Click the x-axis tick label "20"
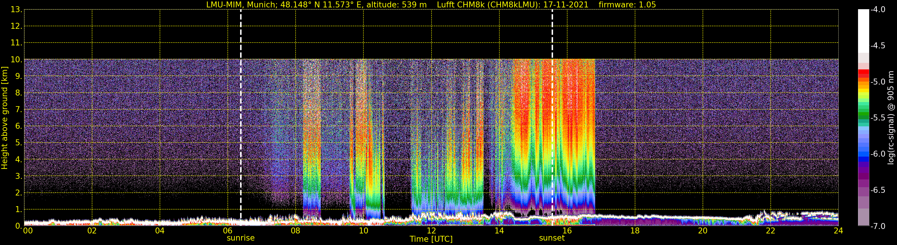The width and height of the screenshot is (897, 245). (x=703, y=231)
